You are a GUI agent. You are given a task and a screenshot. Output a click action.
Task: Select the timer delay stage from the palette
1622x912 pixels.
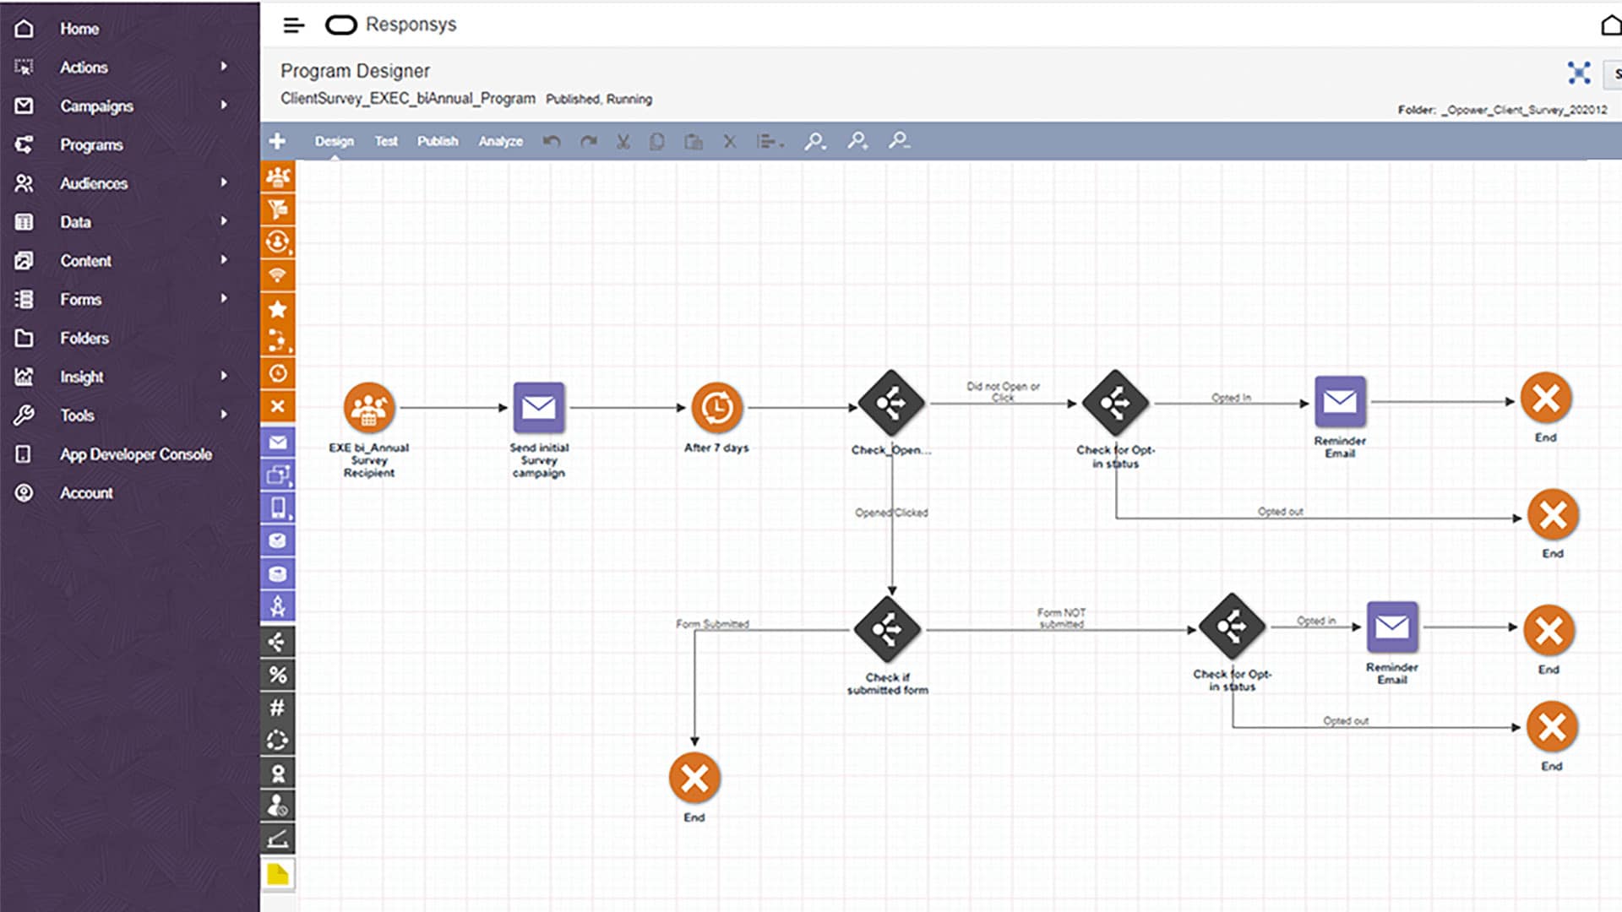tap(278, 373)
